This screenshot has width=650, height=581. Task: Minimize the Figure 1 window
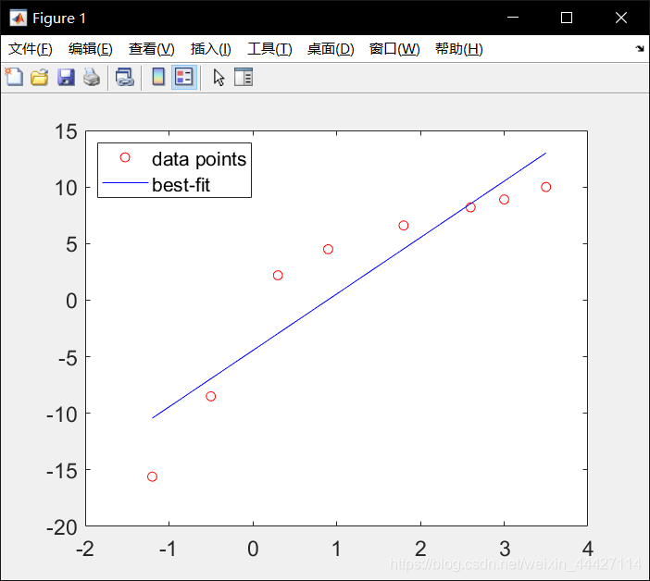pyautogui.click(x=513, y=18)
